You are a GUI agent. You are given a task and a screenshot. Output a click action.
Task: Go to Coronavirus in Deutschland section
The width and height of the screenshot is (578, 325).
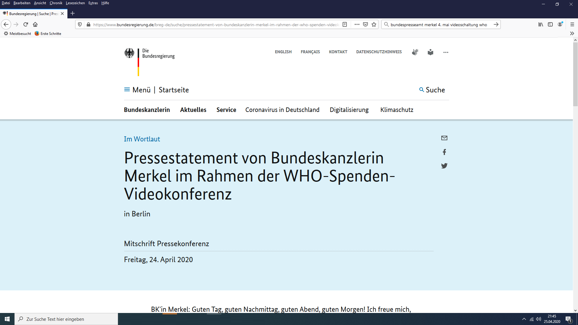[282, 110]
